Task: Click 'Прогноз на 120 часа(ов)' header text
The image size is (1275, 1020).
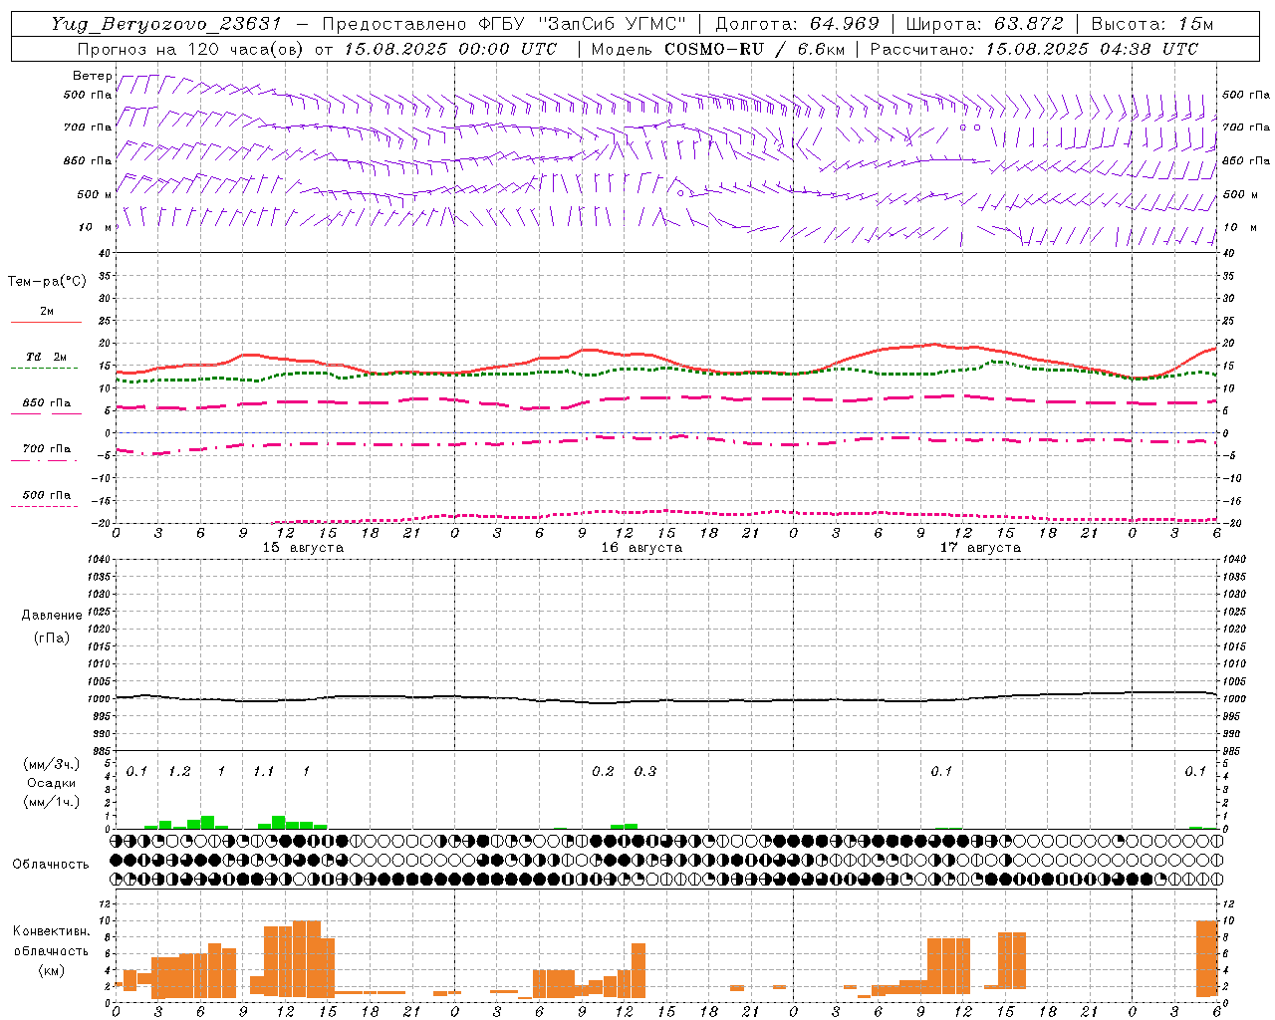Action: click(191, 49)
